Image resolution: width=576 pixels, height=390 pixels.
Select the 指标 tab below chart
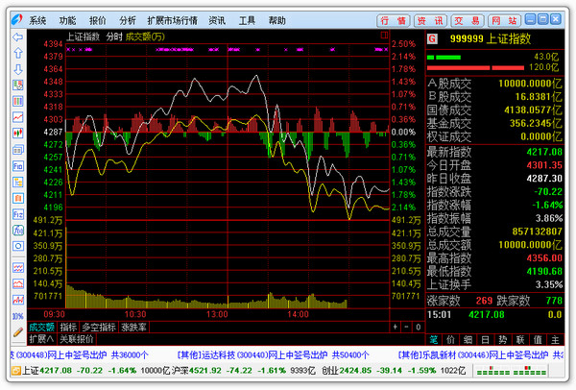click(68, 328)
